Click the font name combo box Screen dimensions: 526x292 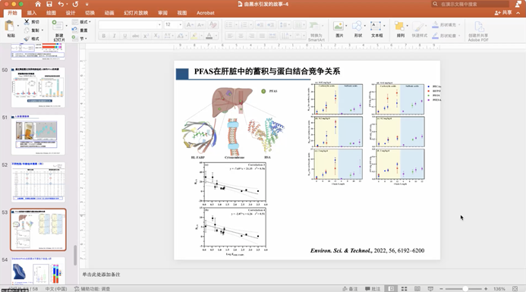point(130,24)
